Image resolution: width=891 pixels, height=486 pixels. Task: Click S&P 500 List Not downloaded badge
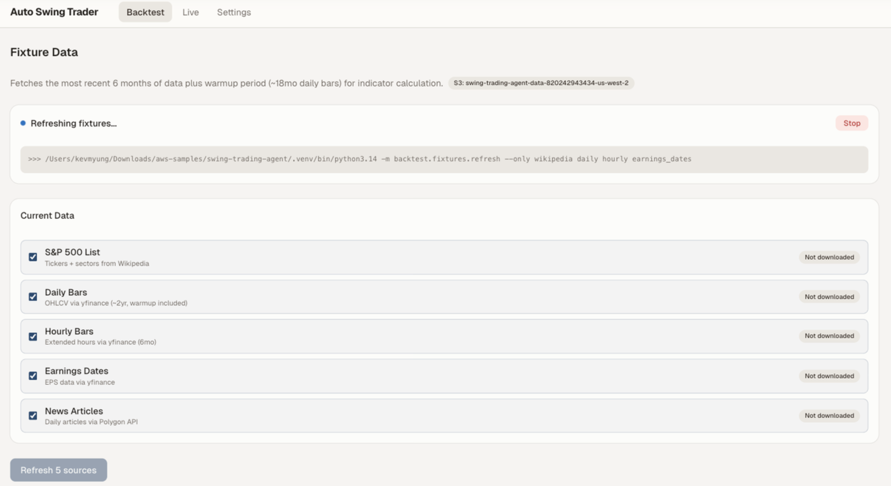point(829,257)
